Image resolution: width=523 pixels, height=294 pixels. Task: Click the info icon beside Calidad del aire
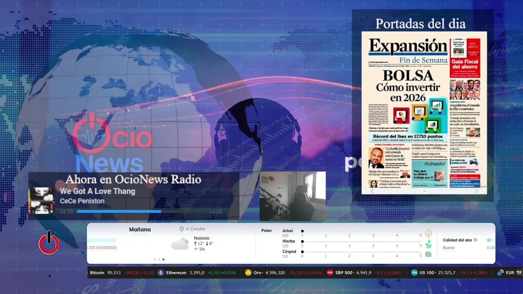pyautogui.click(x=475, y=240)
